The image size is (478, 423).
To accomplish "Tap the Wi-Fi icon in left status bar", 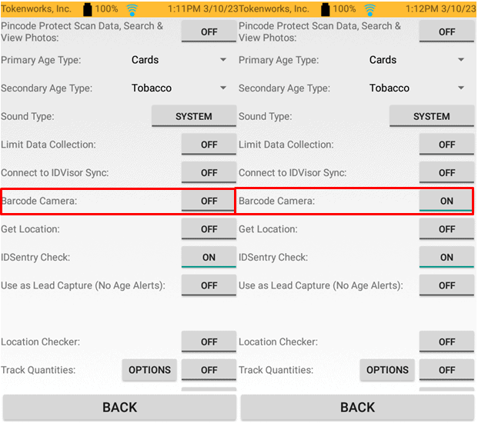I will coord(132,10).
